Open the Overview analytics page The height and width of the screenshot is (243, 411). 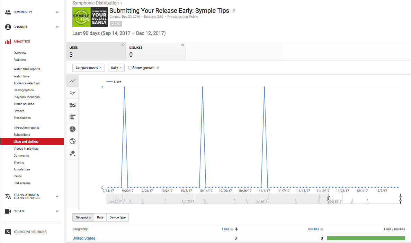point(20,53)
